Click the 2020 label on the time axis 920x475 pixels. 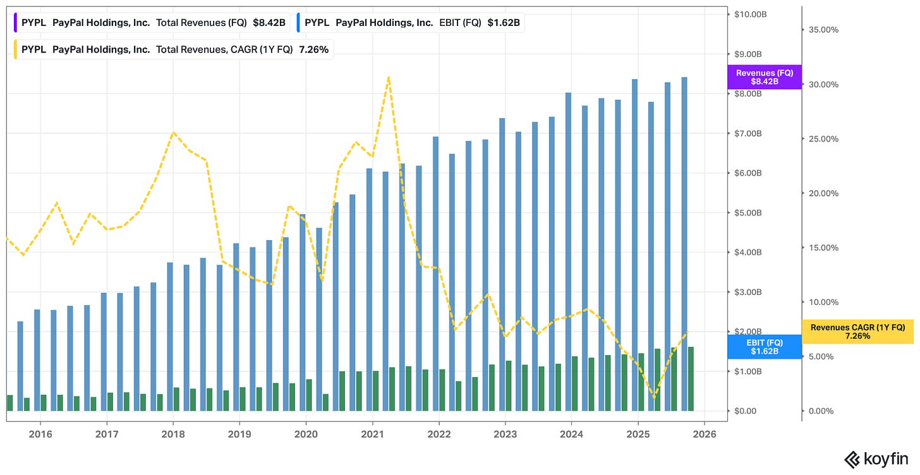tap(306, 434)
